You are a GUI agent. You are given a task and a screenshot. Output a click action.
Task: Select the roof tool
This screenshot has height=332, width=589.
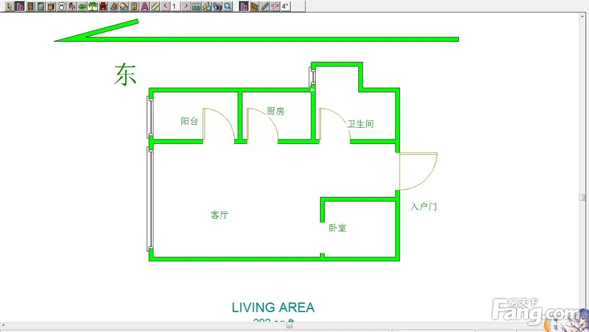point(124,6)
